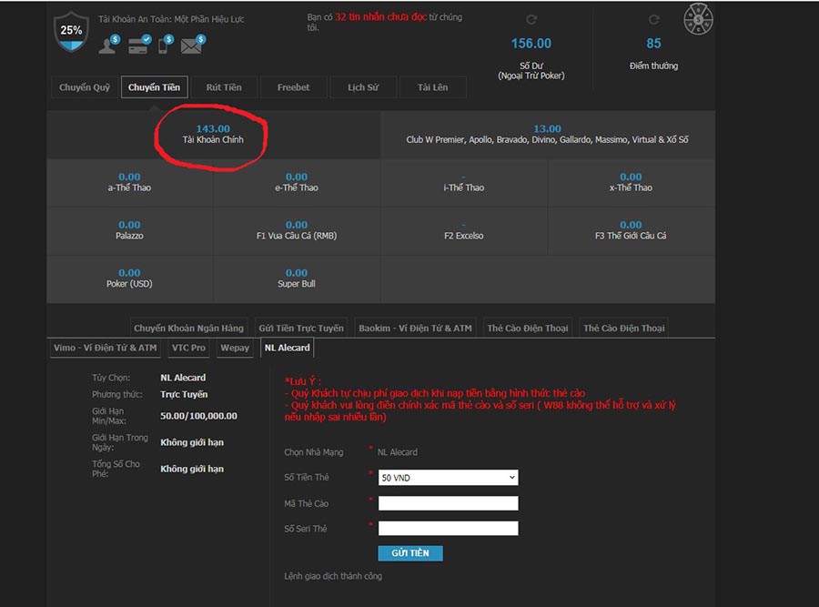The width and height of the screenshot is (819, 607).
Task: Open Baokim - Ví Điện Tử & ATM method
Action: 415,328
